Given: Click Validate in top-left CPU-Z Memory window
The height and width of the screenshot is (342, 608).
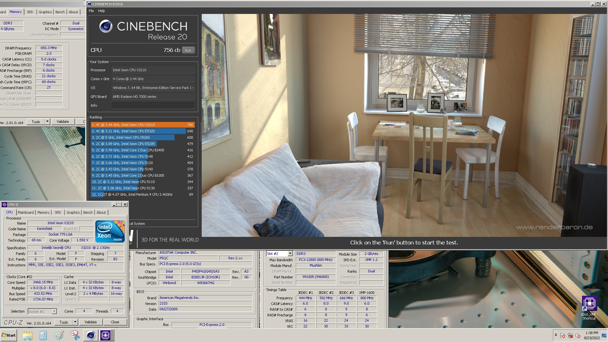Looking at the screenshot, I should tap(63, 122).
